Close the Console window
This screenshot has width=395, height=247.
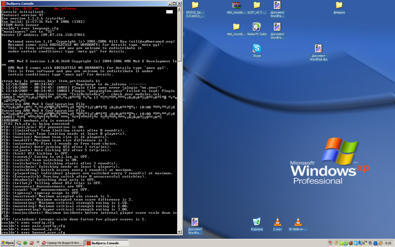pos(179,4)
